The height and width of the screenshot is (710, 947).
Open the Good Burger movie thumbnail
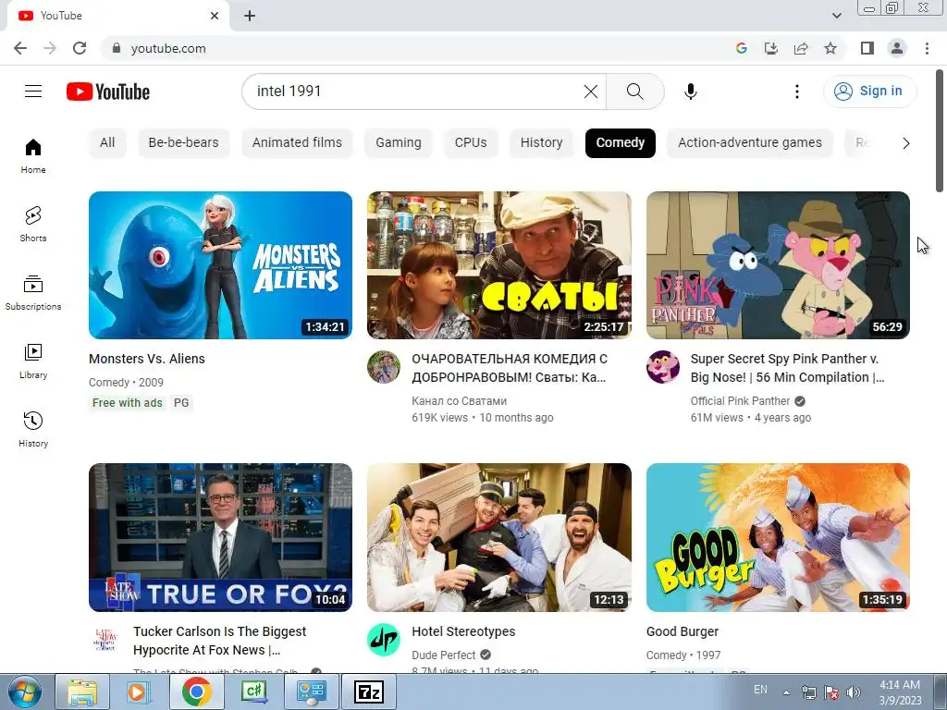778,537
